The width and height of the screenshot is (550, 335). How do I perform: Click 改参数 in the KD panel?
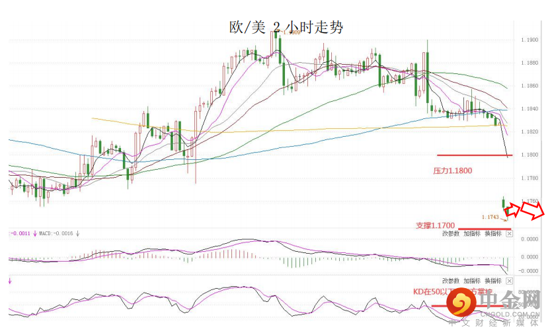click(x=451, y=281)
